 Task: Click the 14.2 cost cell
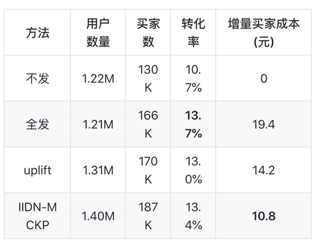click(264, 170)
